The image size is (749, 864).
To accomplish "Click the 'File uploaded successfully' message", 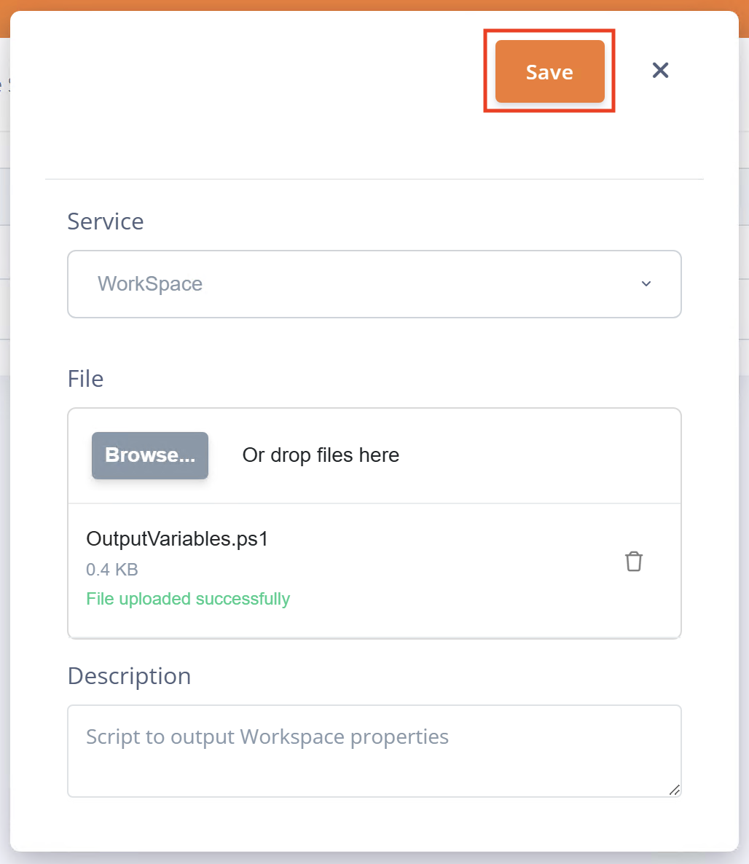I will point(188,599).
